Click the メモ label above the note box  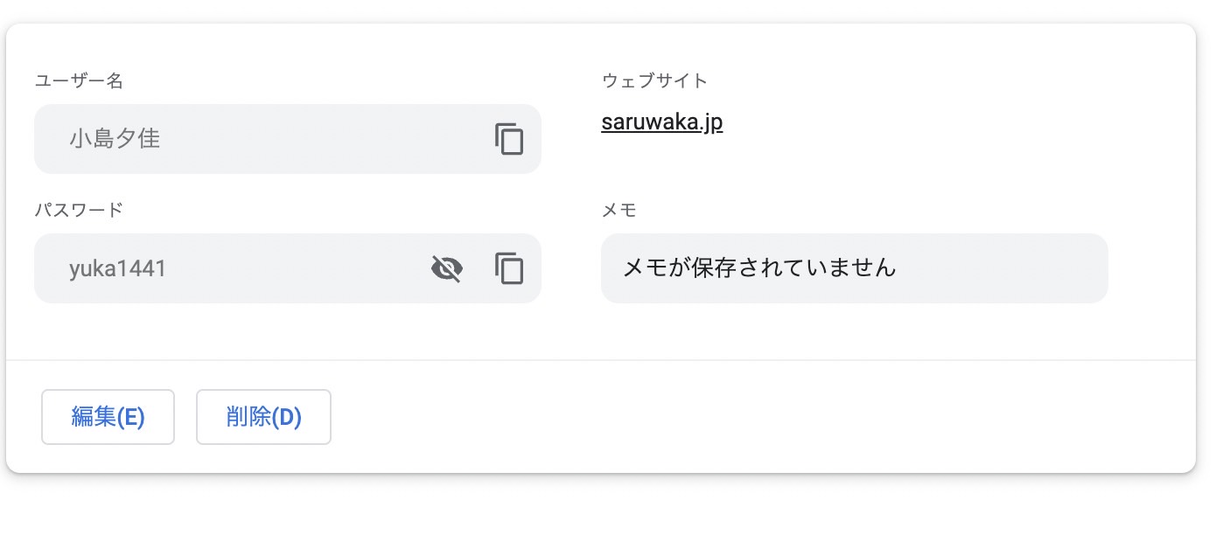618,210
